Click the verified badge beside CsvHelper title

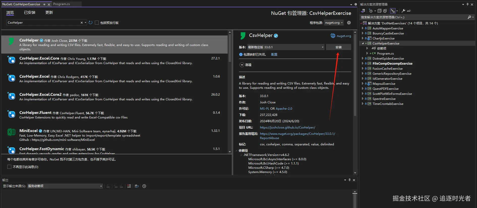276,36
